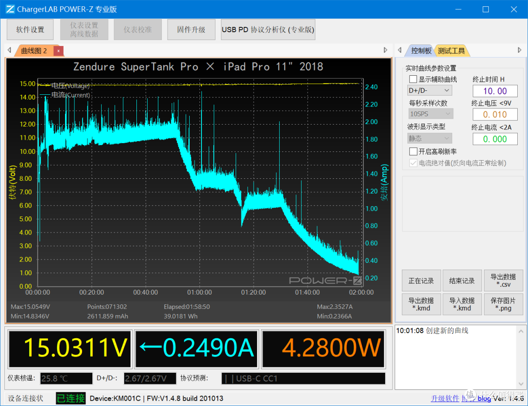Edit 终止电流 field showing 0.000
528x406 pixels.
click(495, 139)
